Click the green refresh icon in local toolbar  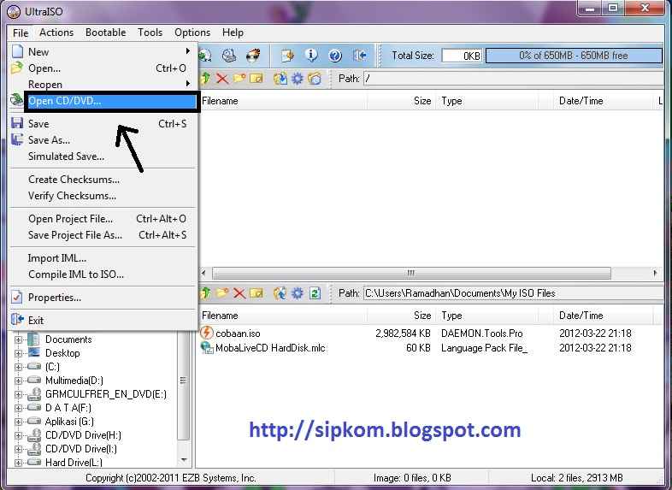pyautogui.click(x=315, y=293)
